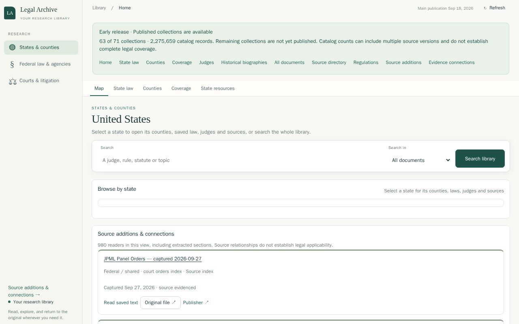Open the Read saved text link

pos(121,303)
